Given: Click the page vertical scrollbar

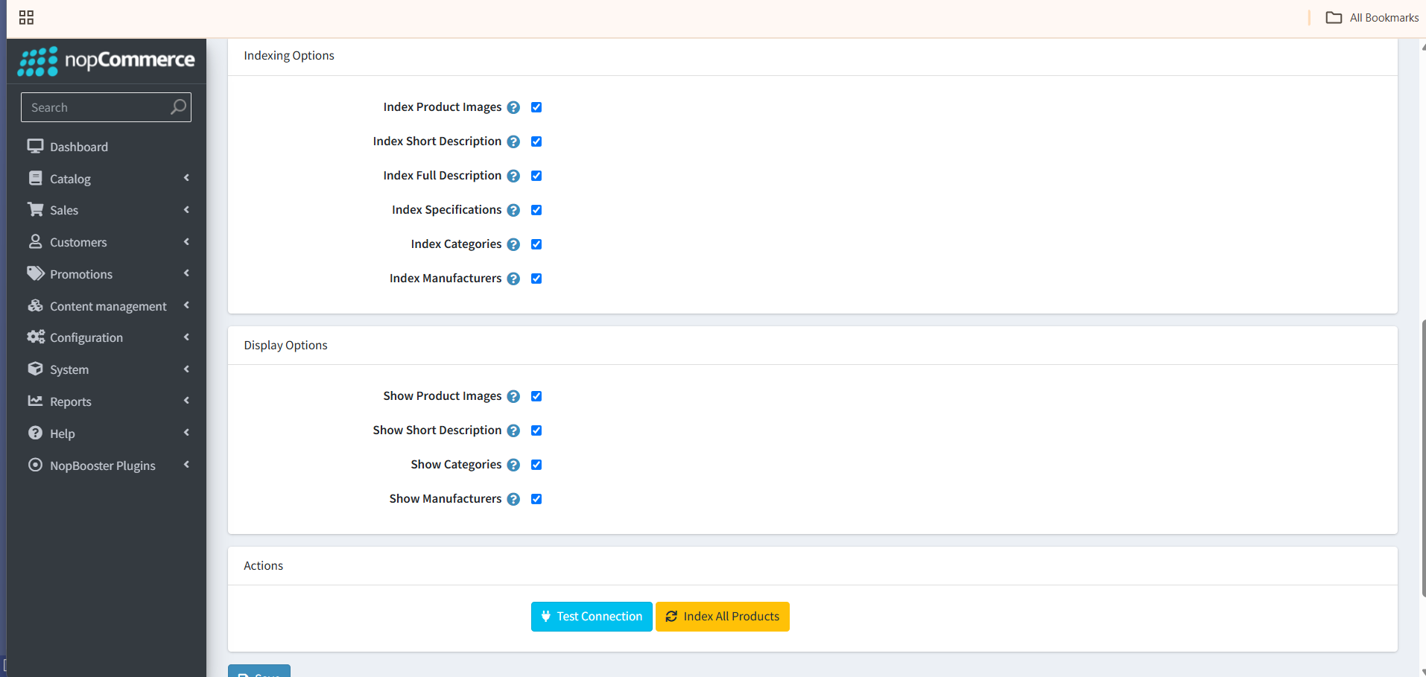Looking at the screenshot, I should pos(1423,458).
